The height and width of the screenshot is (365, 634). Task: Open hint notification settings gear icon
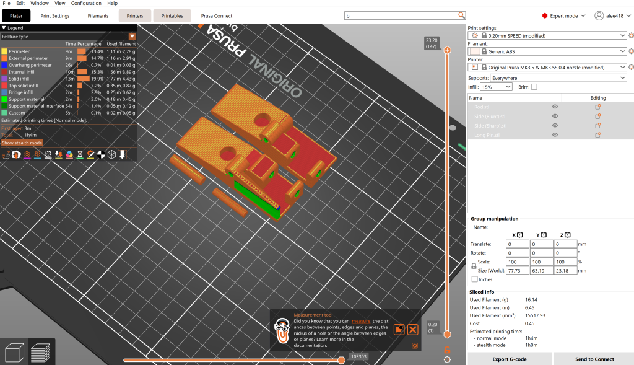415,346
